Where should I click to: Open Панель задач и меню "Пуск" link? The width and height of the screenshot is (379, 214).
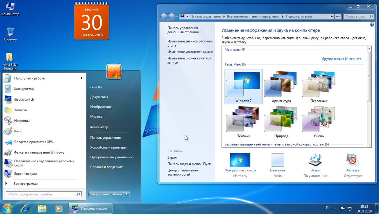click(x=190, y=164)
